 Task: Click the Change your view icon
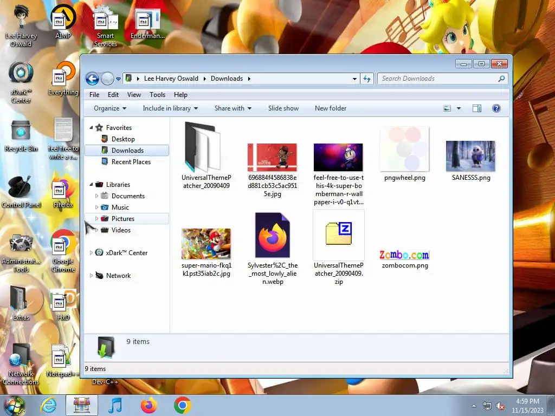447,108
